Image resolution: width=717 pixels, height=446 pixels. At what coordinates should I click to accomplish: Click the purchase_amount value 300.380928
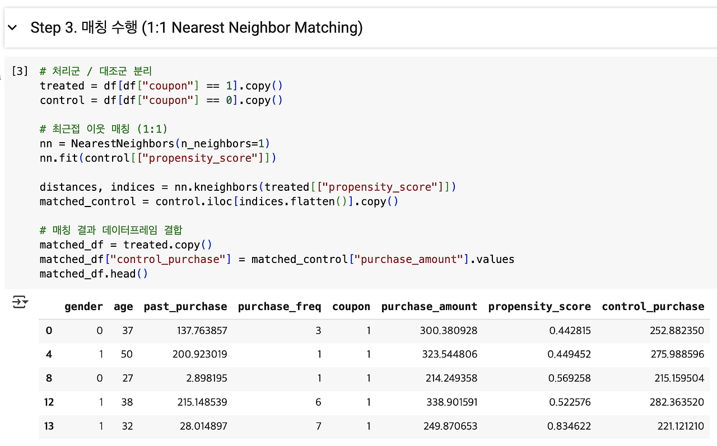449,331
